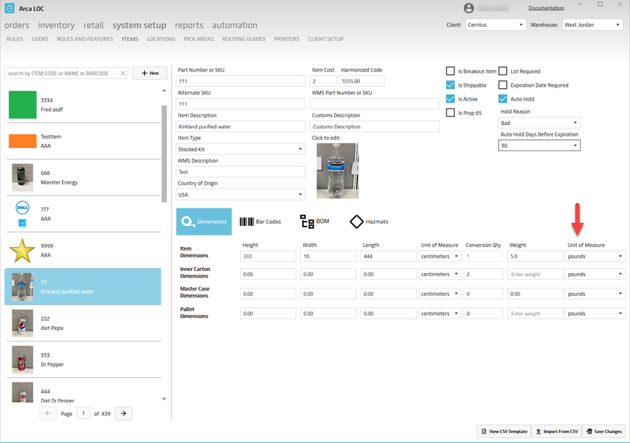Toggle the Lot Required checkbox
The height and width of the screenshot is (443, 630).
point(503,71)
